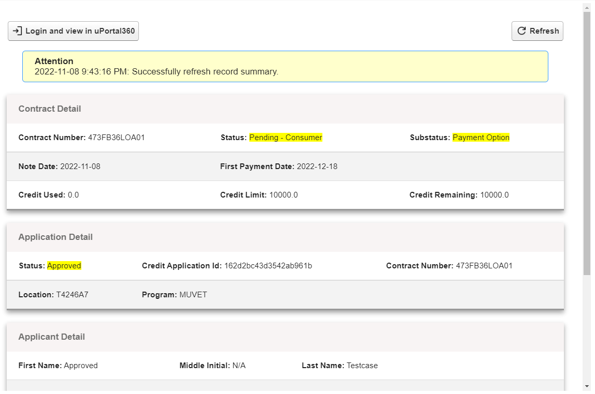The height and width of the screenshot is (394, 595).
Task: Click the Credit Remaining value 10000.0
Action: pyautogui.click(x=494, y=195)
